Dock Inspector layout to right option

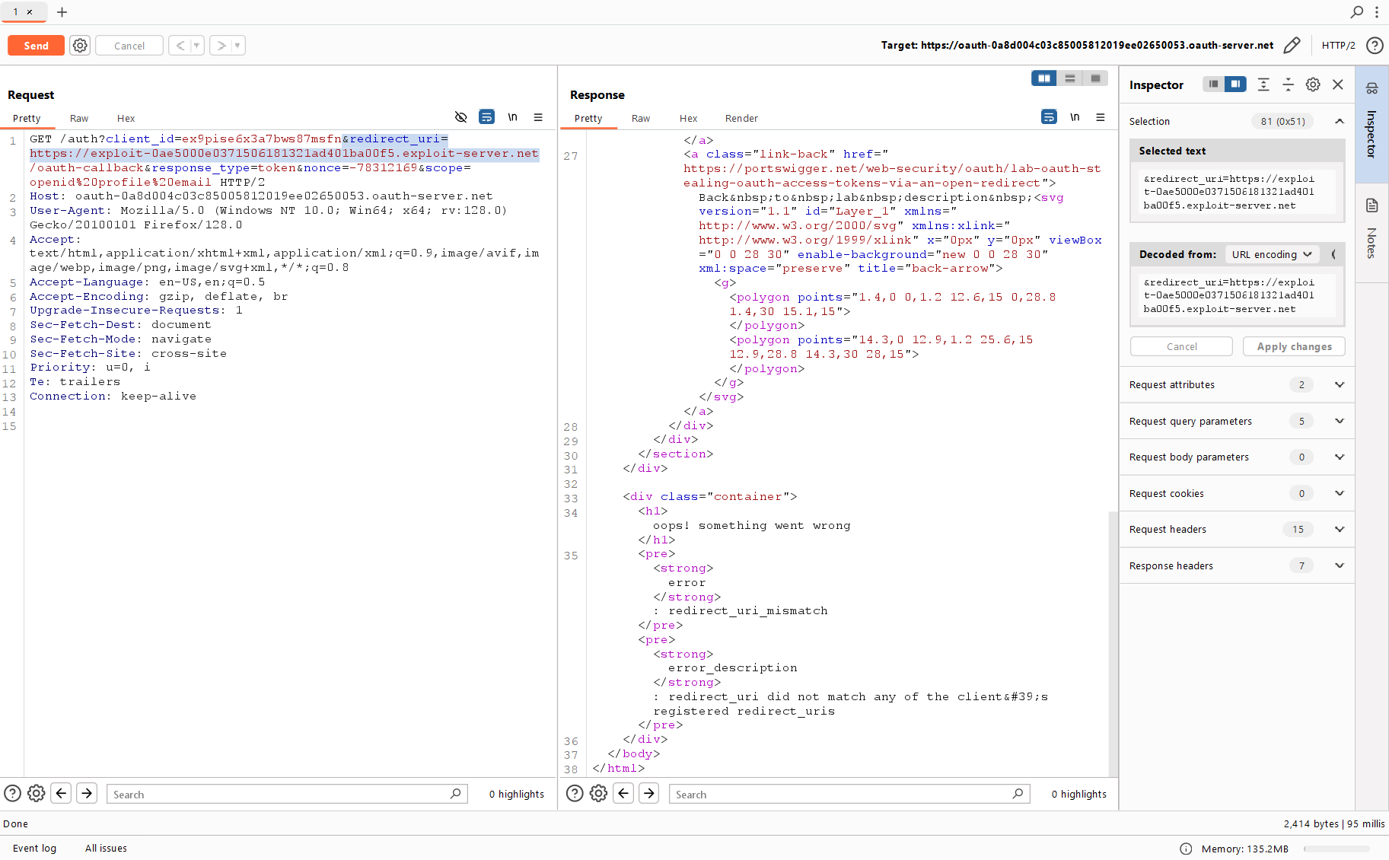pyautogui.click(x=1235, y=84)
